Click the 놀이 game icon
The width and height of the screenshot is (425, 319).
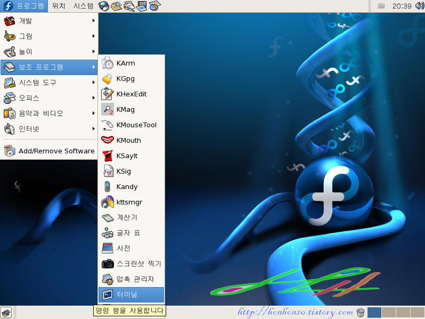pyautogui.click(x=10, y=52)
